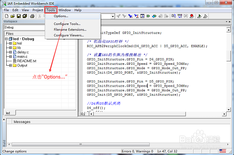Viewport: 234px width, 155px height.
Task: Jump to next bookmark icon
Action: tap(154, 16)
